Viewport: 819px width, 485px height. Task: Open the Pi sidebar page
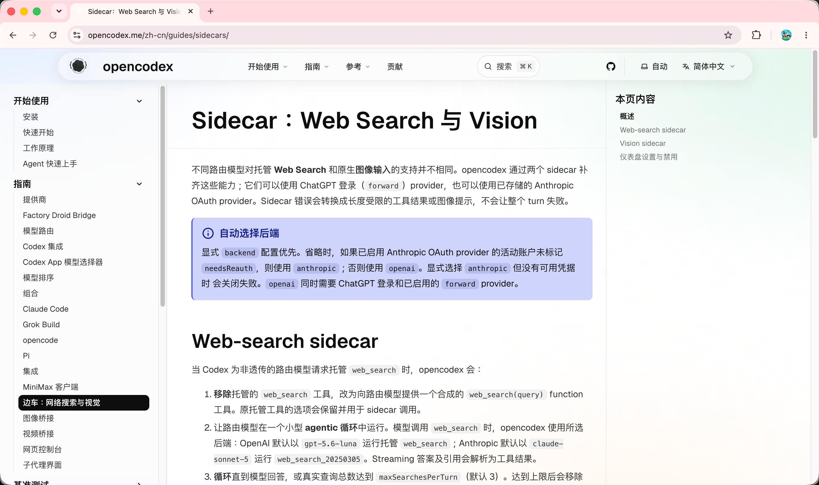(x=26, y=356)
